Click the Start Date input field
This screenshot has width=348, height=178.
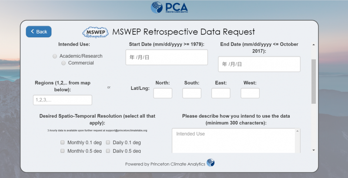point(167,57)
